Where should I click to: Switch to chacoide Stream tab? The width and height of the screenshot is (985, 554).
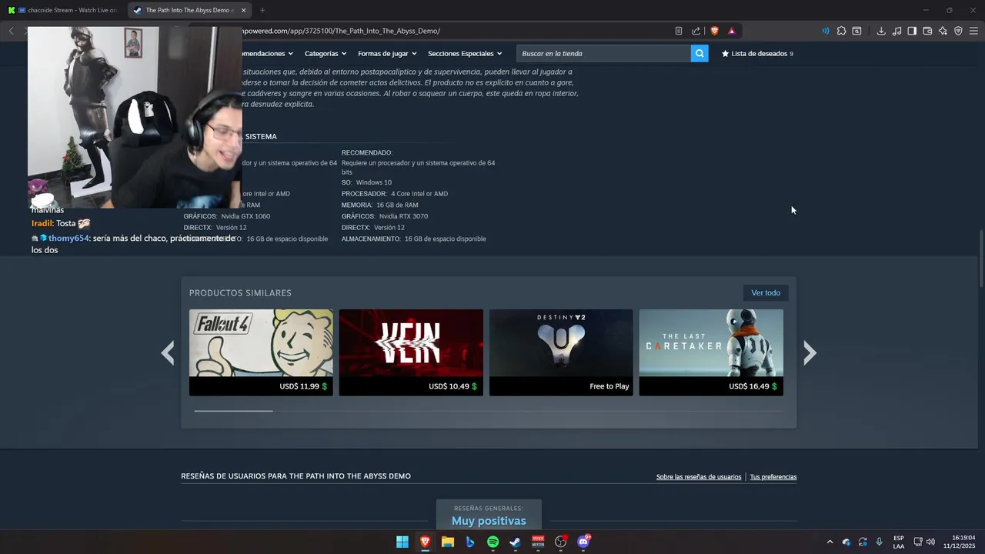pyautogui.click(x=62, y=10)
